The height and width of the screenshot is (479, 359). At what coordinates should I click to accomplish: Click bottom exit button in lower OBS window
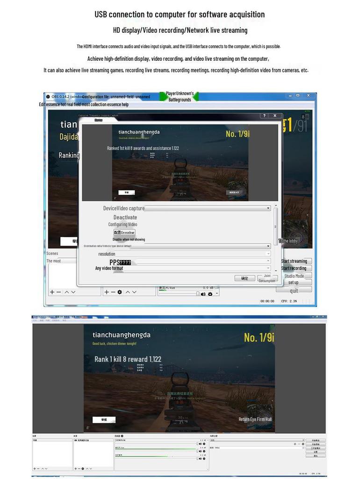click(316, 456)
